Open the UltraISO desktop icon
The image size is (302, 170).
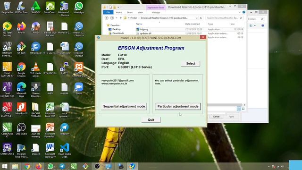click(36, 28)
